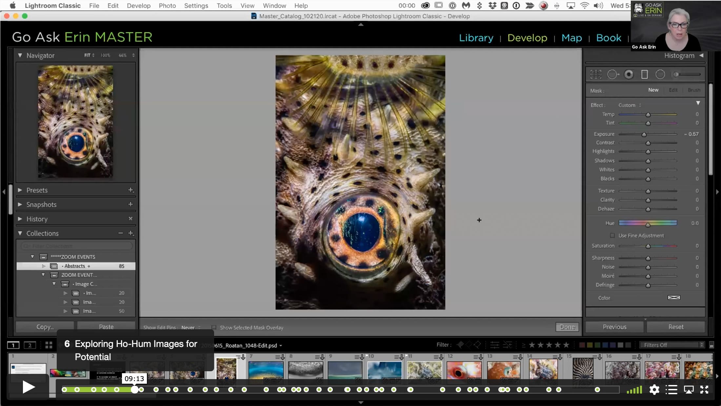Viewport: 721px width, 406px height.
Task: Filter by red color label
Action: click(x=582, y=345)
